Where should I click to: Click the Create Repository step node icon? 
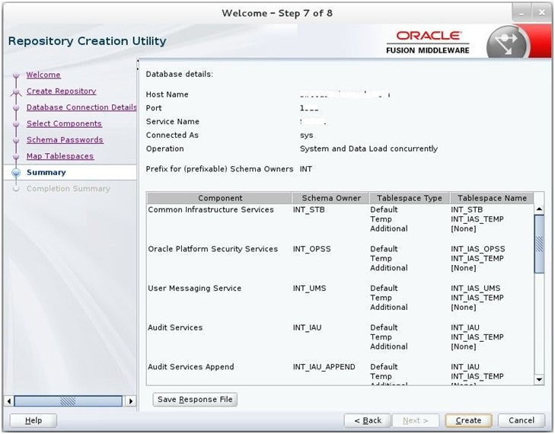tap(16, 92)
